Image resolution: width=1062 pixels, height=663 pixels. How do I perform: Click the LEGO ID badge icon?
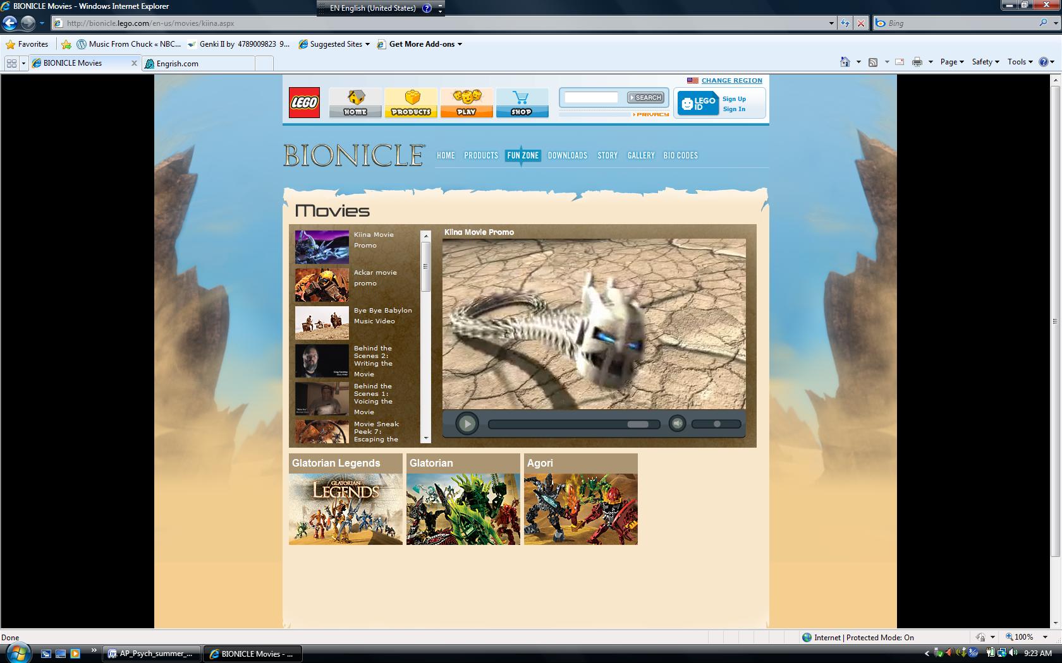pos(698,104)
